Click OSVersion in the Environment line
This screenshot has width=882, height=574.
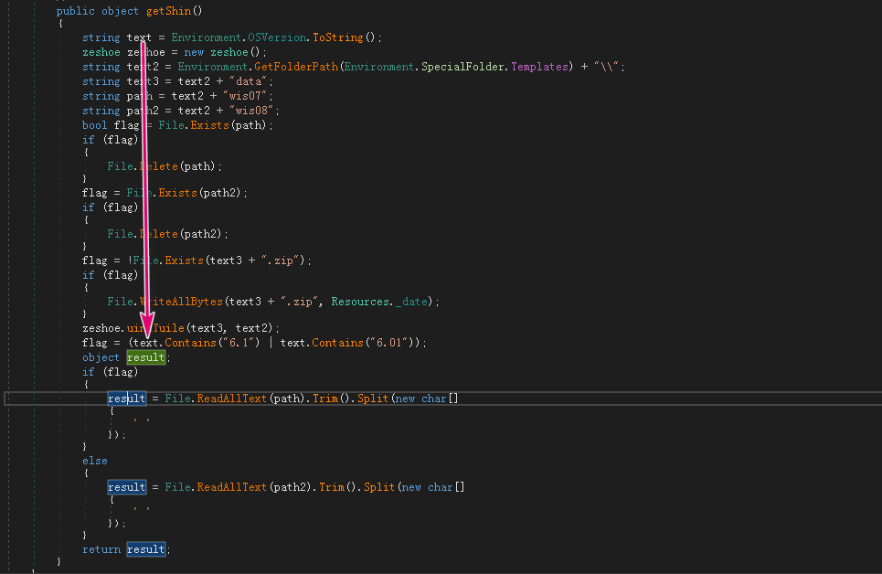click(277, 37)
